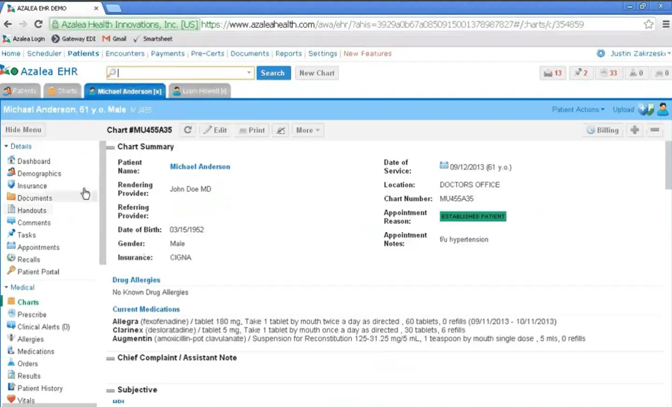Image resolution: width=672 pixels, height=407 pixels.
Task: Open the More actions dropdown
Action: [307, 130]
